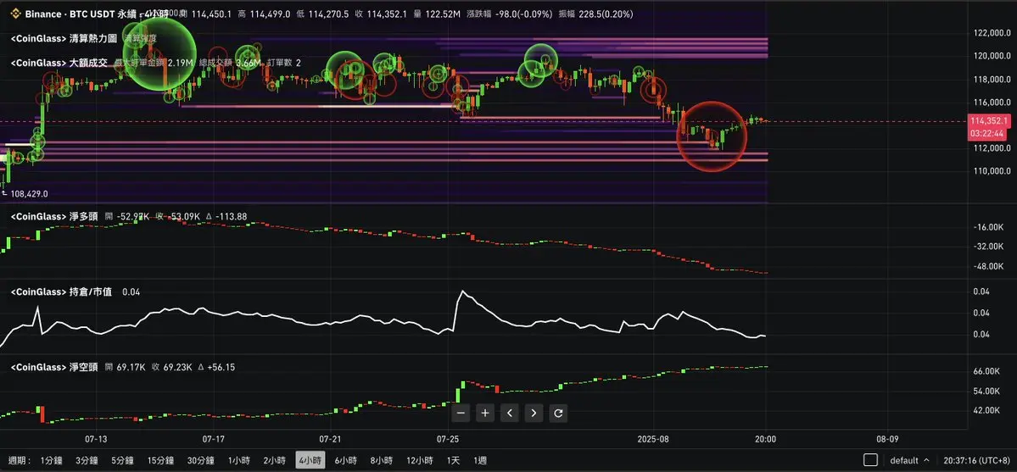Click the CoinGlass 持倉/市值 indicator label
Image resolution: width=1017 pixels, height=472 pixels.
tap(62, 292)
